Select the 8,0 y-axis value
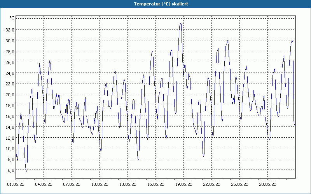Screen dimensions: 311x194 pos(11,159)
